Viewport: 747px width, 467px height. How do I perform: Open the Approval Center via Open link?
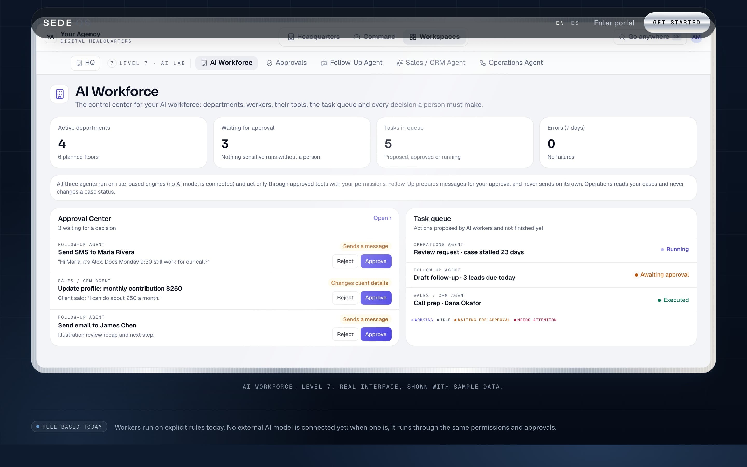pyautogui.click(x=382, y=218)
